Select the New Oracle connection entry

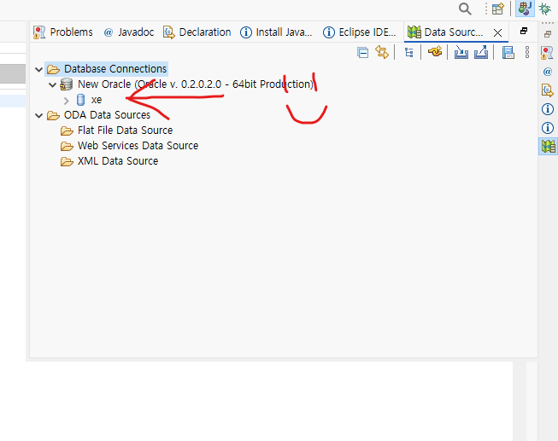tap(187, 84)
